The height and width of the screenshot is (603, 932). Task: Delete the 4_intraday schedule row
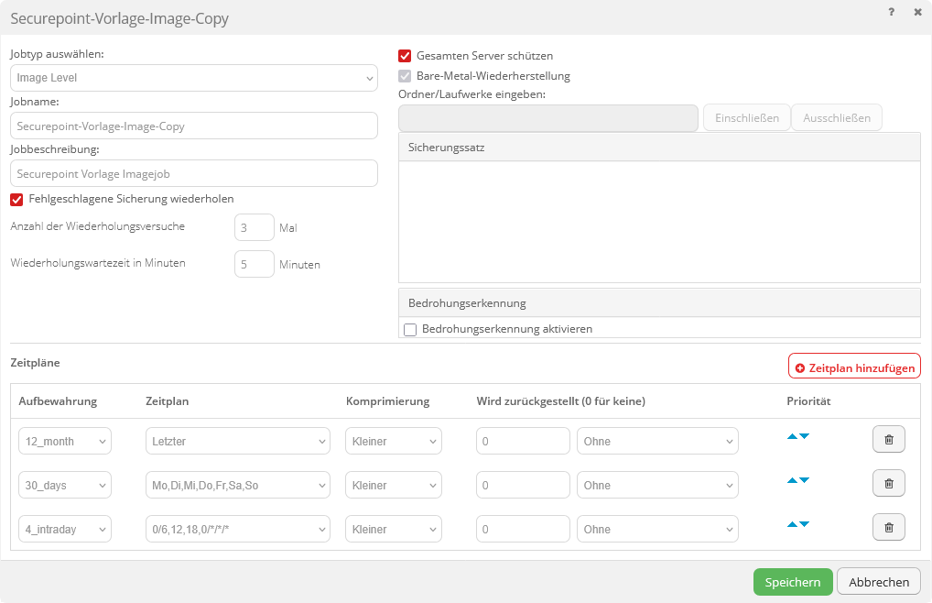[x=888, y=528]
